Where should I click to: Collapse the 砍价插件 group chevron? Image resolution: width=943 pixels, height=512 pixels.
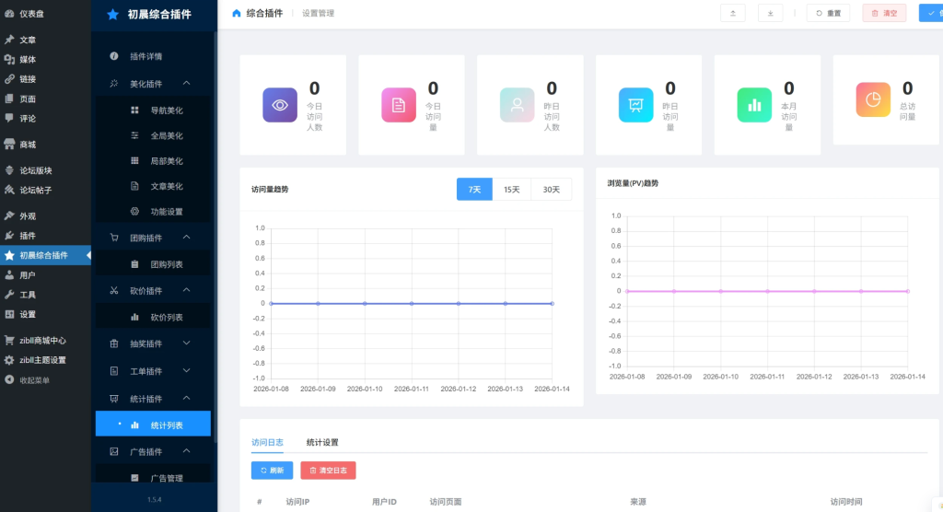[x=186, y=290]
